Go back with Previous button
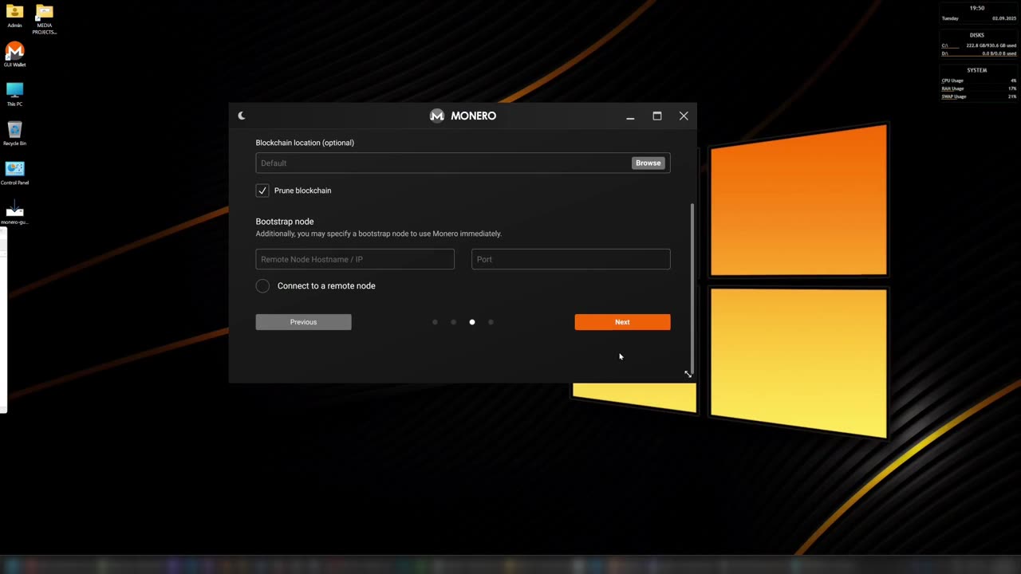 (x=303, y=322)
